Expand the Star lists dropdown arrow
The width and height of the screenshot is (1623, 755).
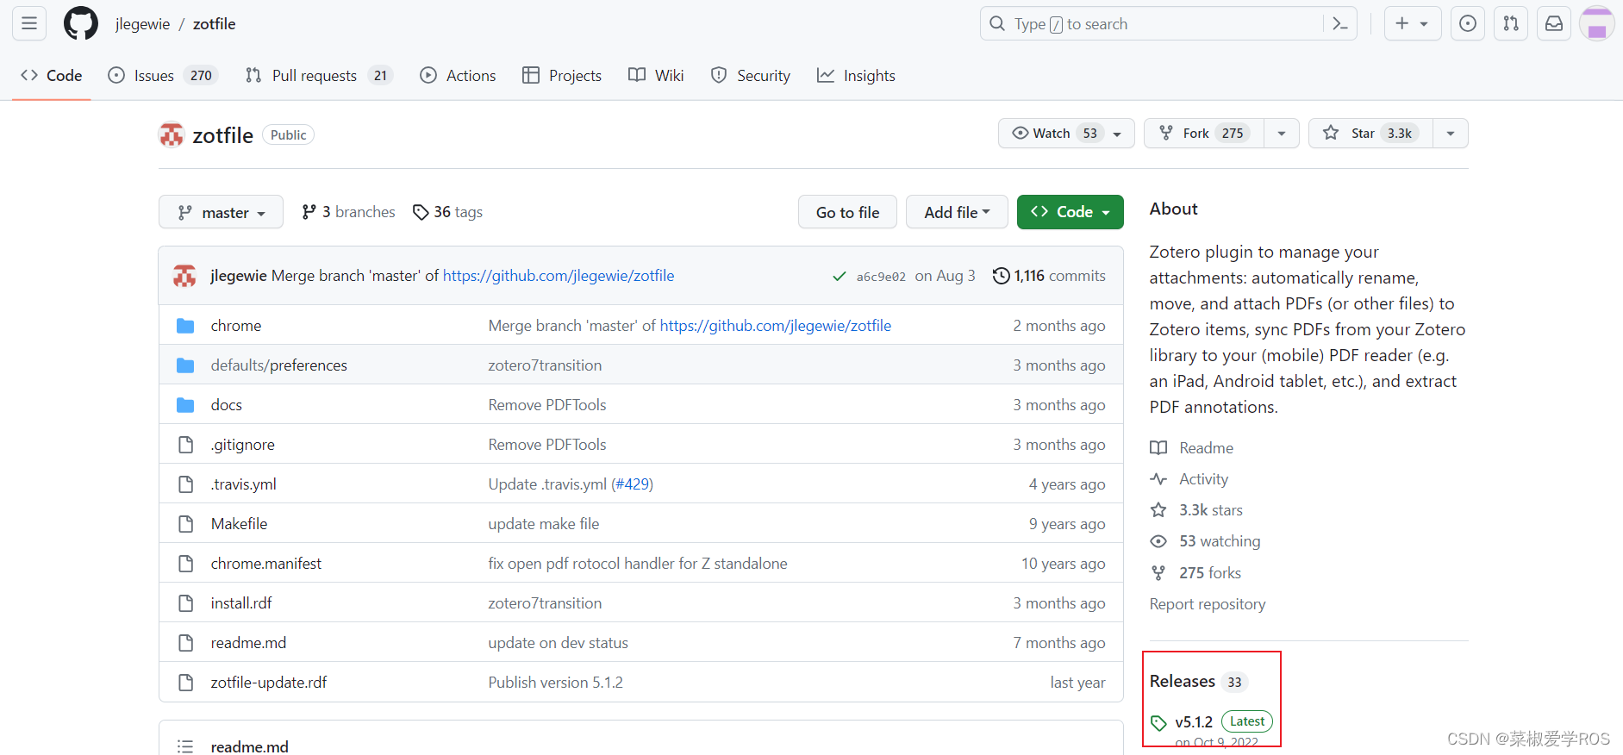click(x=1451, y=134)
